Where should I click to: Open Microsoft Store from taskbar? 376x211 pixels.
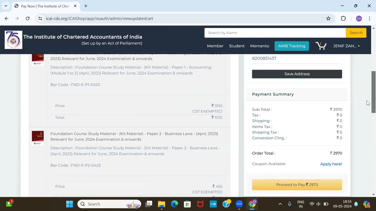187,204
